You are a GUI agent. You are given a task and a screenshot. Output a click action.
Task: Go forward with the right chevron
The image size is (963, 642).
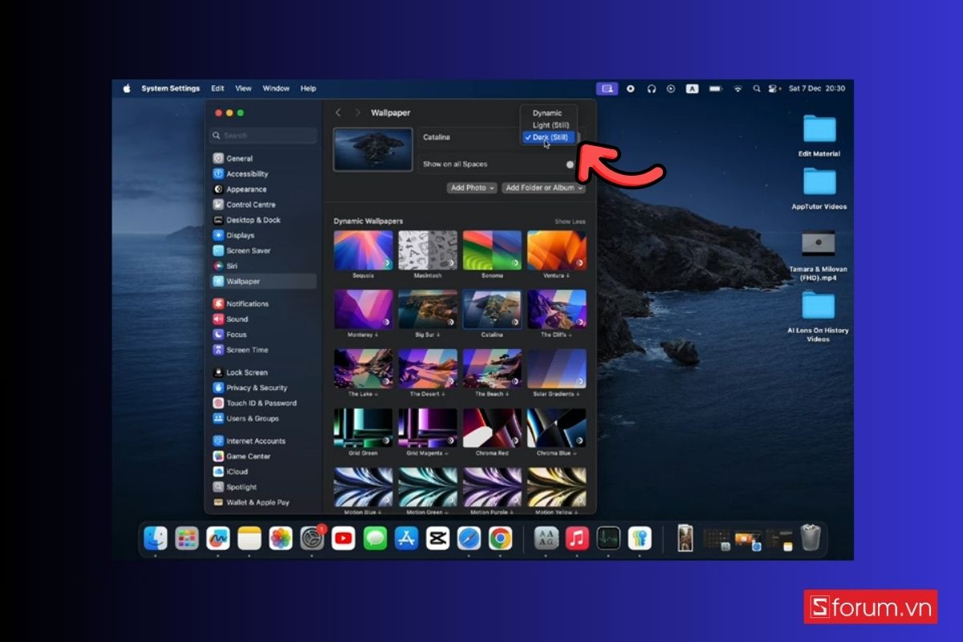pos(357,113)
